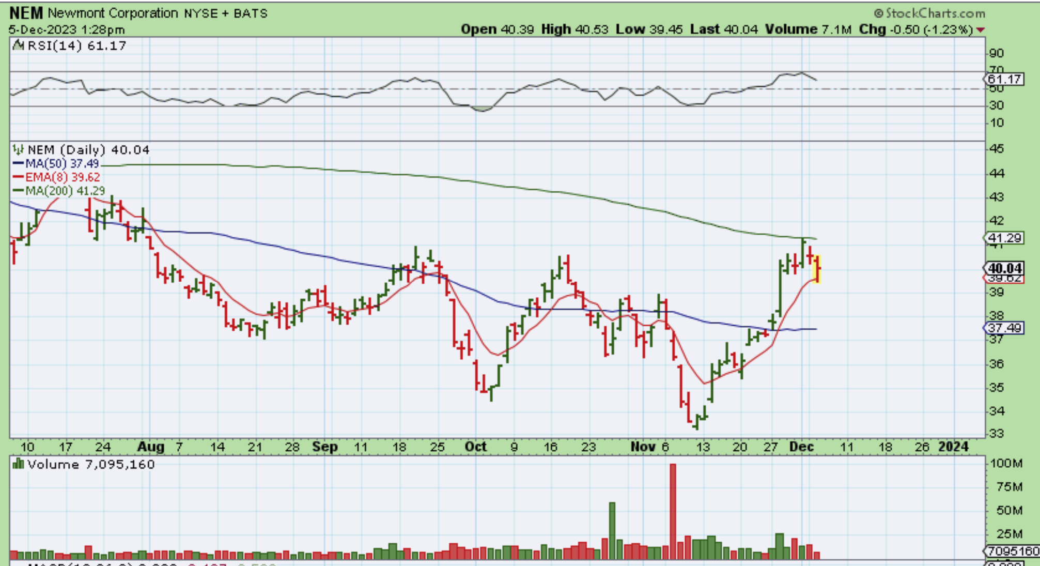Click the 61.17 RSI axis value tag
Viewport: 1040px width, 566px height.
(x=1004, y=80)
